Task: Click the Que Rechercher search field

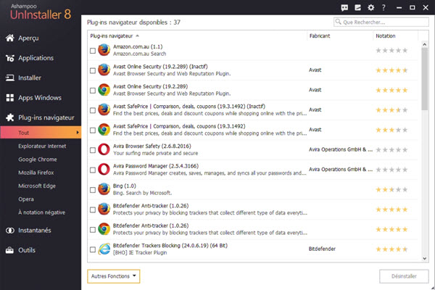Action: pos(381,22)
